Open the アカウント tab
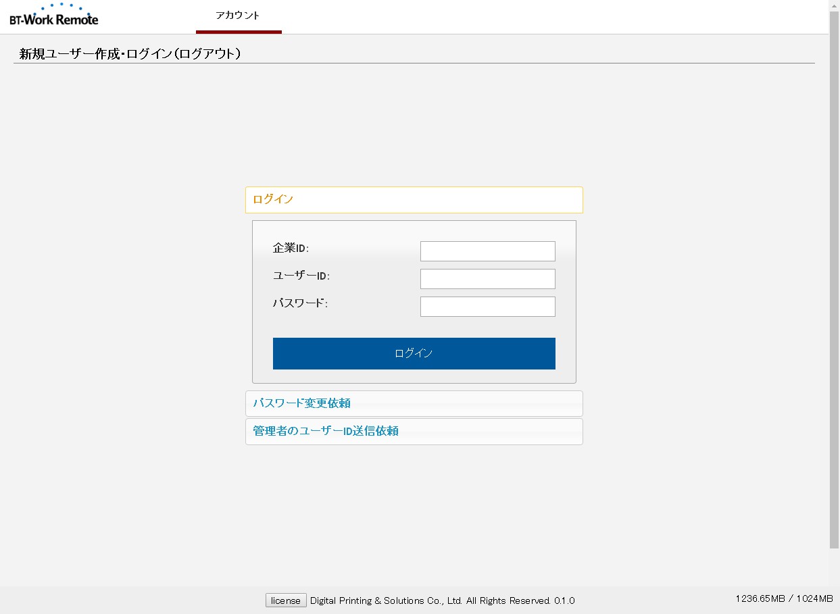 [x=238, y=16]
